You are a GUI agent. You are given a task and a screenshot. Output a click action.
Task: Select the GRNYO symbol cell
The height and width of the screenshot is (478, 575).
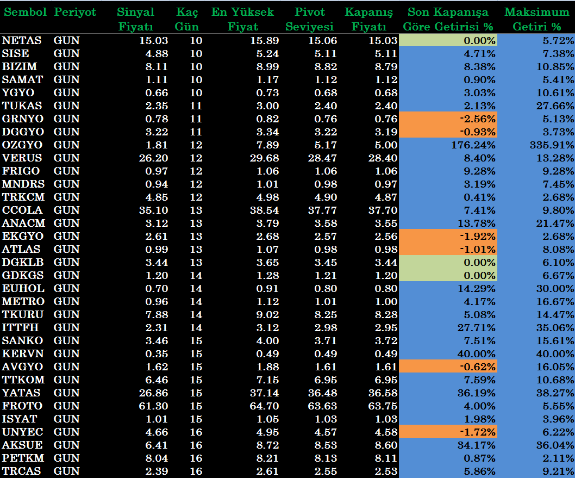pyautogui.click(x=23, y=119)
